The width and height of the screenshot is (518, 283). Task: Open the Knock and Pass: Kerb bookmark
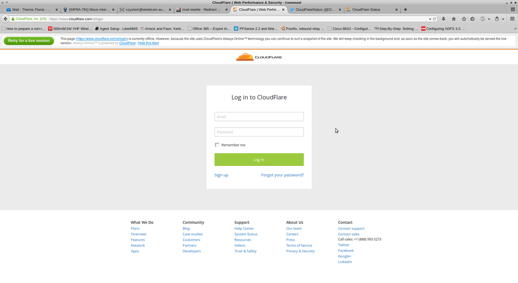tap(162, 29)
